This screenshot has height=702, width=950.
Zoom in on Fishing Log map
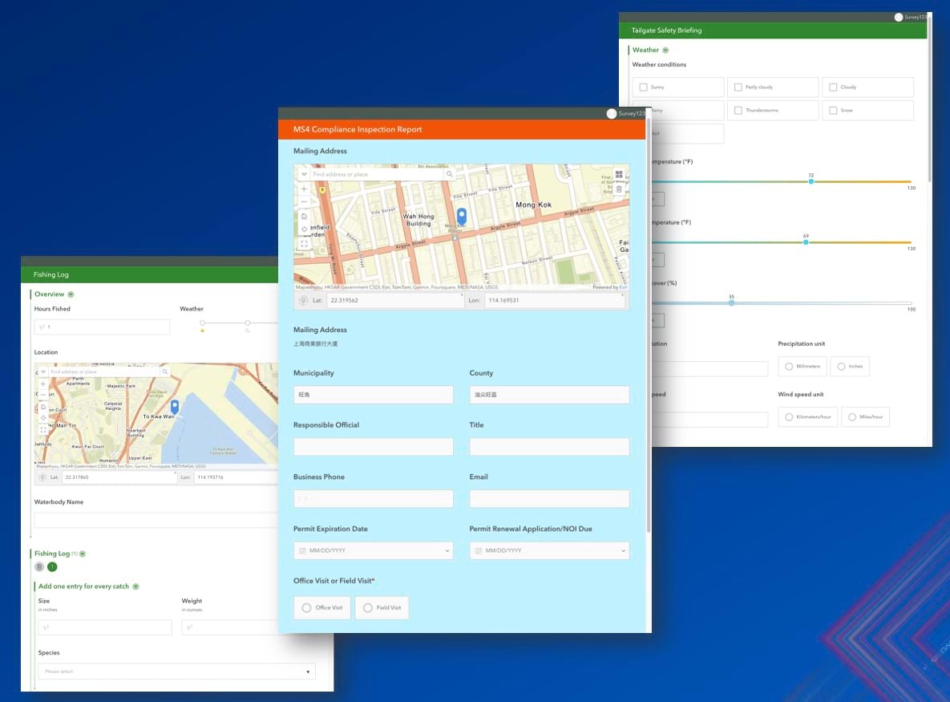click(x=43, y=383)
